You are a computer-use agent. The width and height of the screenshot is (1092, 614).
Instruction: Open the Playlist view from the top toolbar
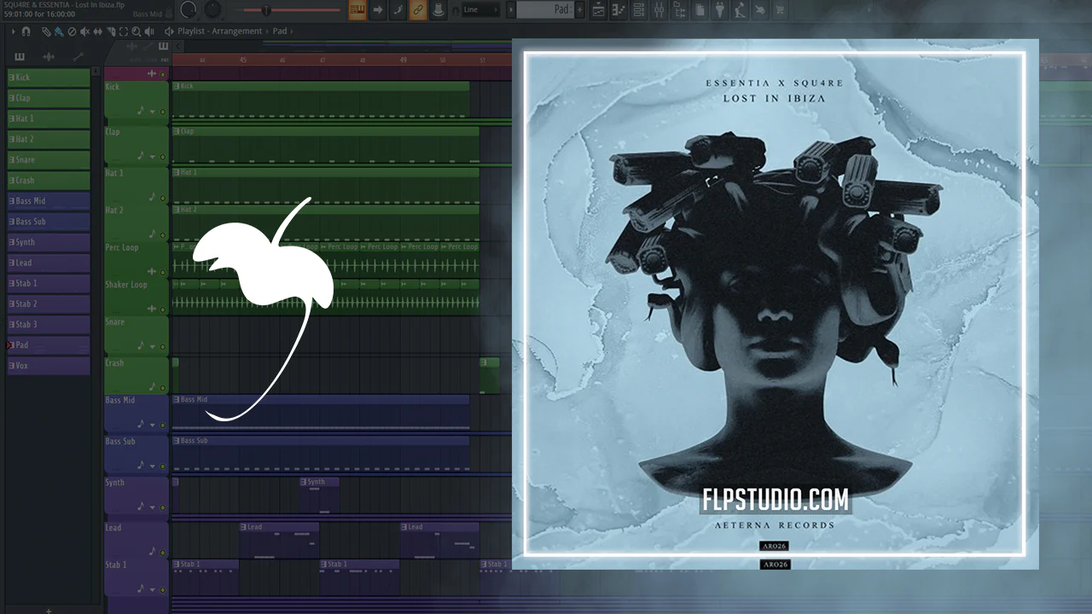pyautogui.click(x=598, y=10)
